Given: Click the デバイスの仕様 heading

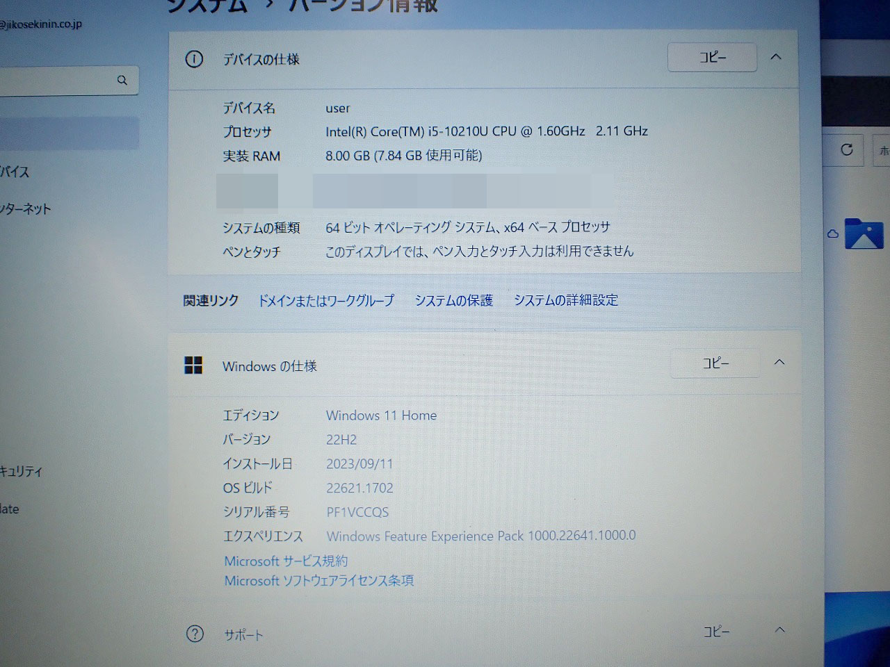Looking at the screenshot, I should coord(261,60).
